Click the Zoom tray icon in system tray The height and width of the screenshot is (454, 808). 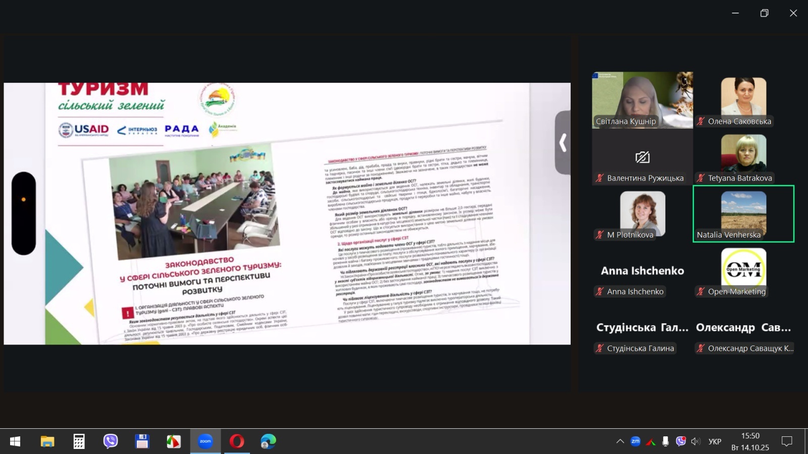pyautogui.click(x=635, y=441)
